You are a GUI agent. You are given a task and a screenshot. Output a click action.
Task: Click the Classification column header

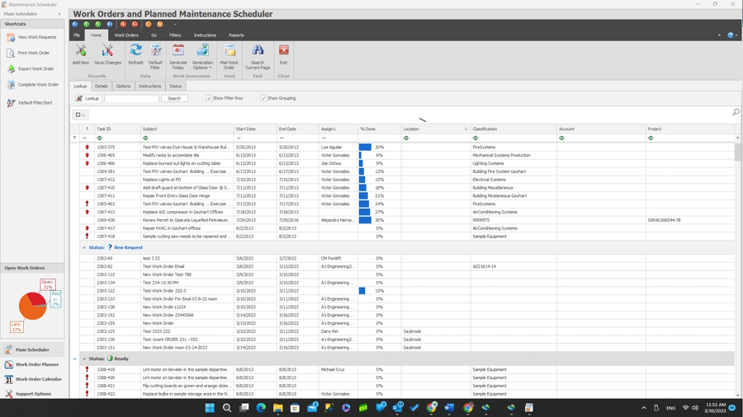coord(513,129)
